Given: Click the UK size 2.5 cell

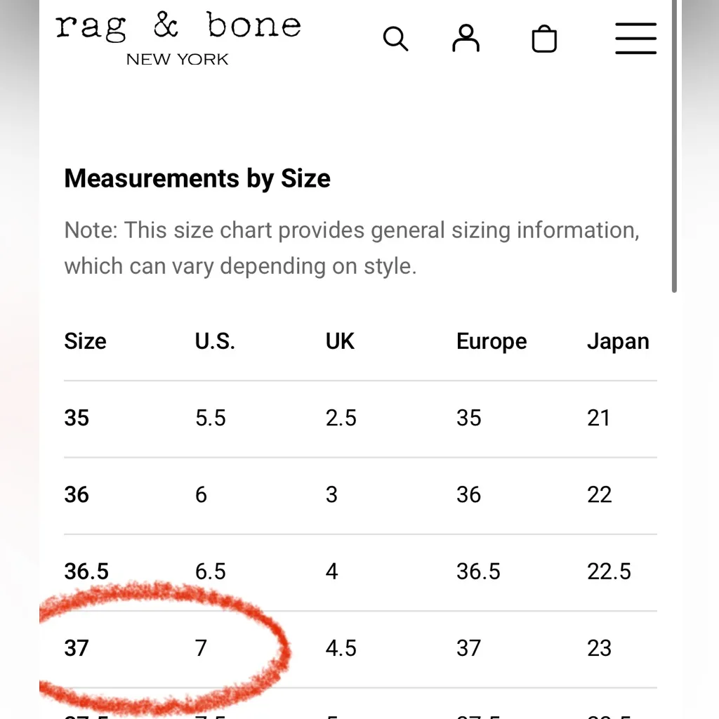Looking at the screenshot, I should tap(341, 418).
